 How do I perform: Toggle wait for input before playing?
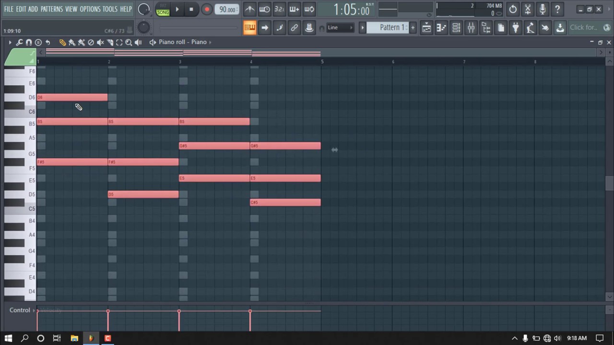(x=264, y=9)
